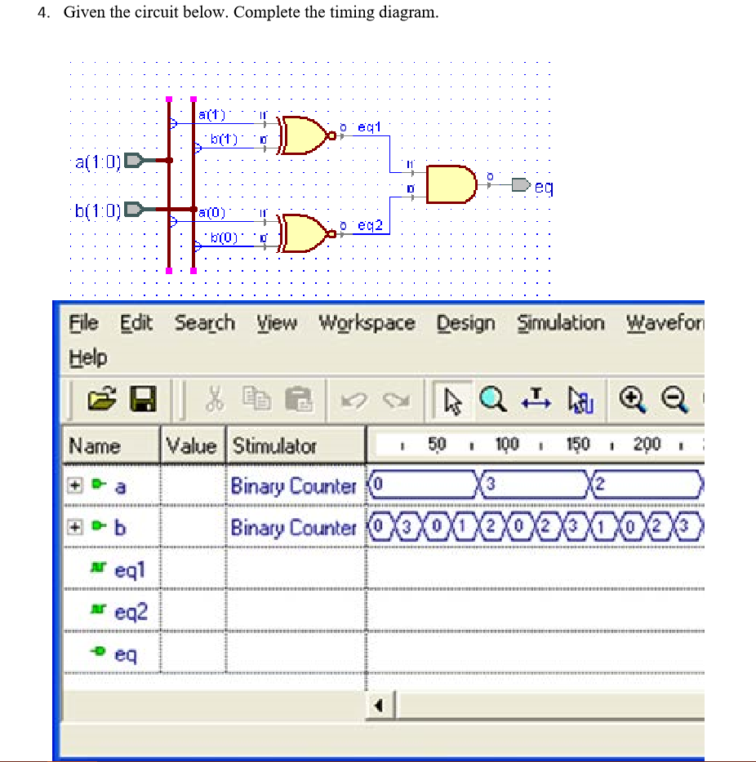The width and height of the screenshot is (756, 762).
Task: Activate the magnifying Zoom tool
Action: (491, 400)
